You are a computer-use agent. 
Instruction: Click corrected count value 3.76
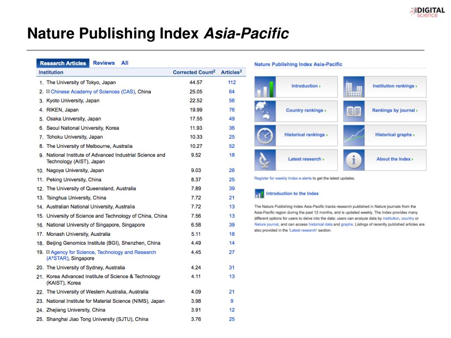tap(196, 319)
